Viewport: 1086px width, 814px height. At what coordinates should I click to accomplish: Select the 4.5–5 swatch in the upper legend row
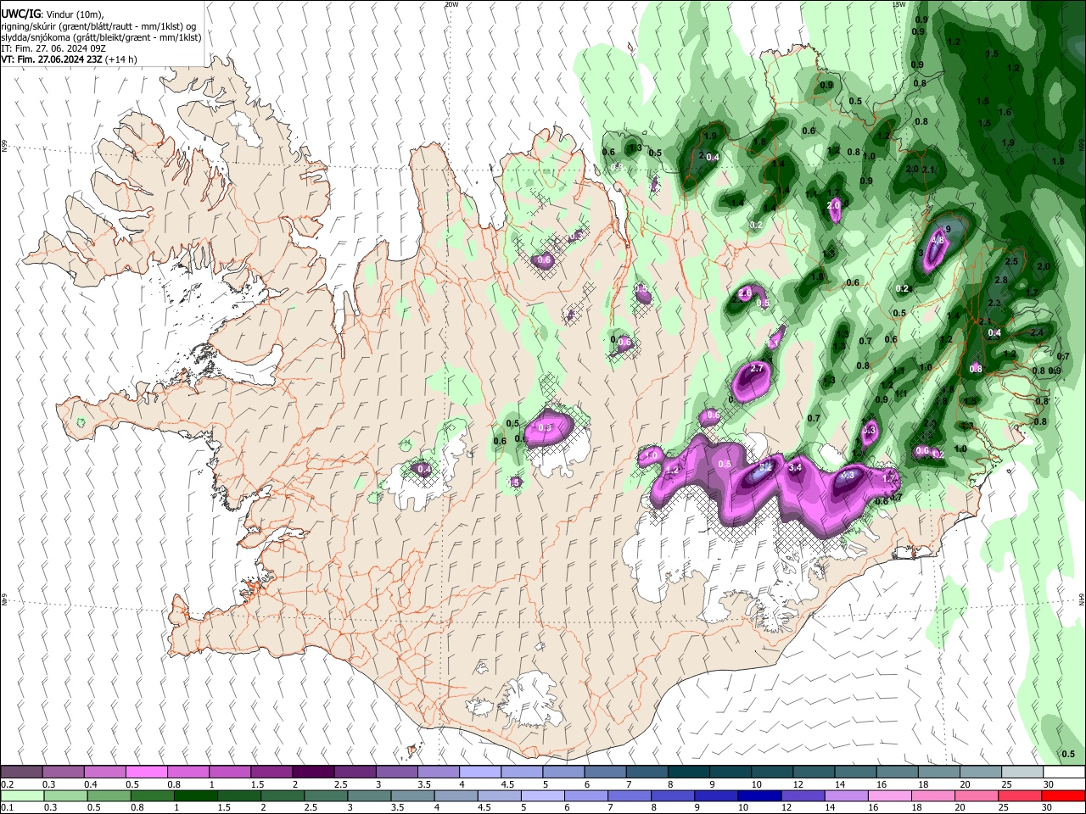tap(521, 772)
